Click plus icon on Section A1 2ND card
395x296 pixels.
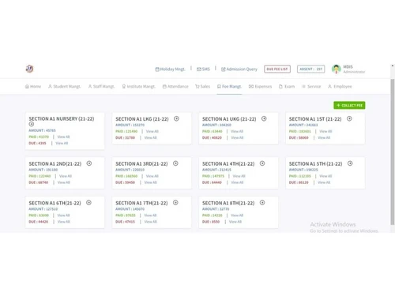click(89, 163)
